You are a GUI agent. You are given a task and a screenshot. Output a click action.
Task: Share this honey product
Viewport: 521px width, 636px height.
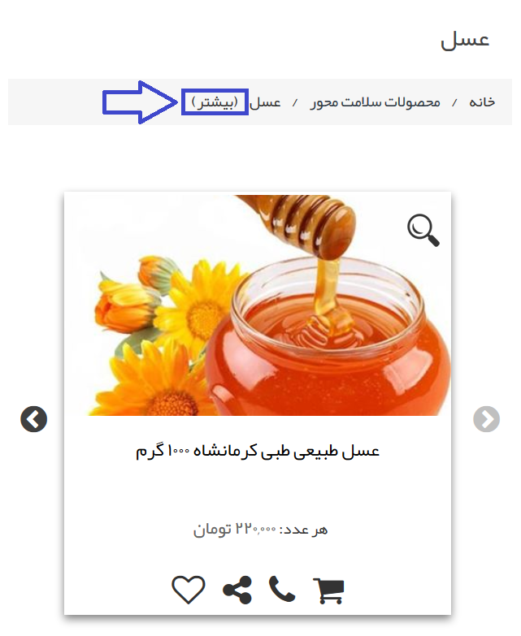(237, 591)
